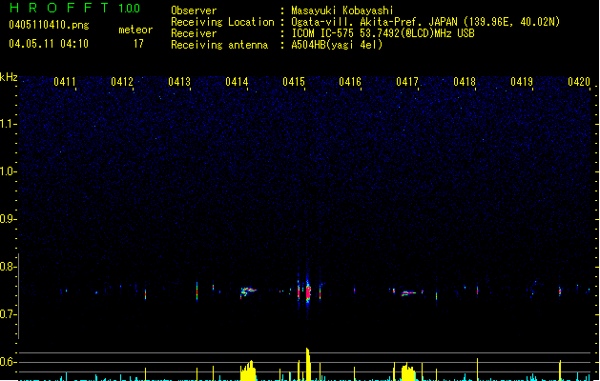Viewport: 600px width, 381px height.
Task: Click the green meteor label
Action: click(x=135, y=30)
